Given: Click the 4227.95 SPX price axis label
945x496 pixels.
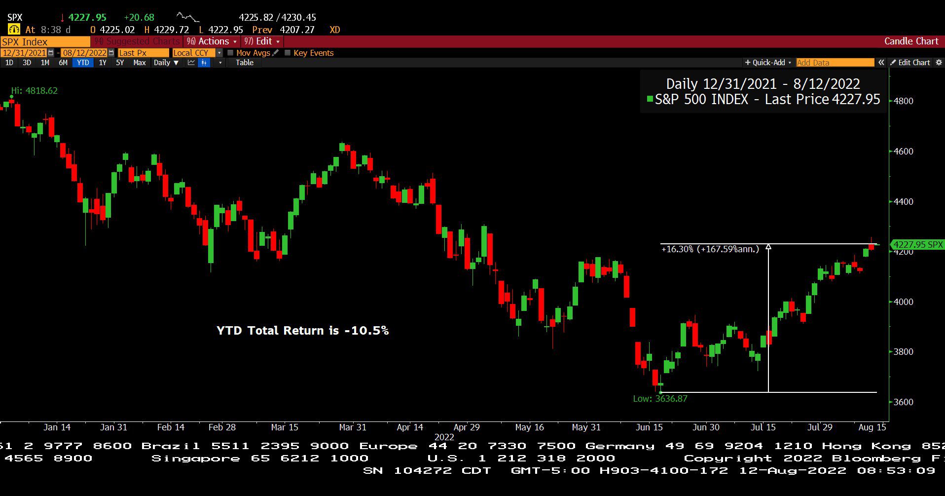Looking at the screenshot, I should click(917, 244).
